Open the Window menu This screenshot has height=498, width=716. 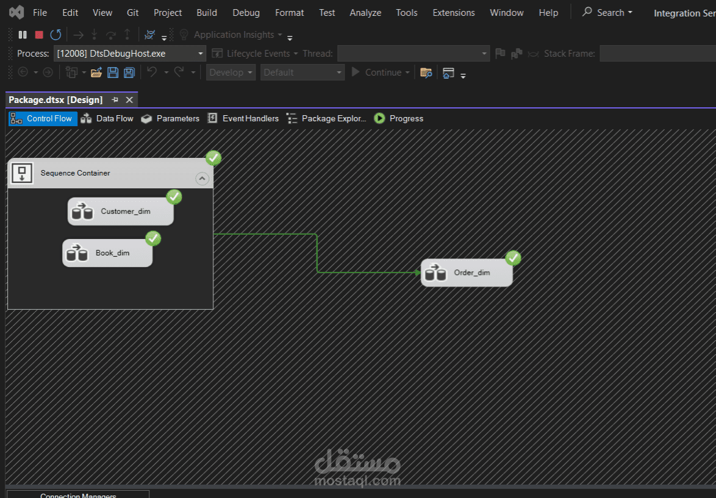point(506,13)
